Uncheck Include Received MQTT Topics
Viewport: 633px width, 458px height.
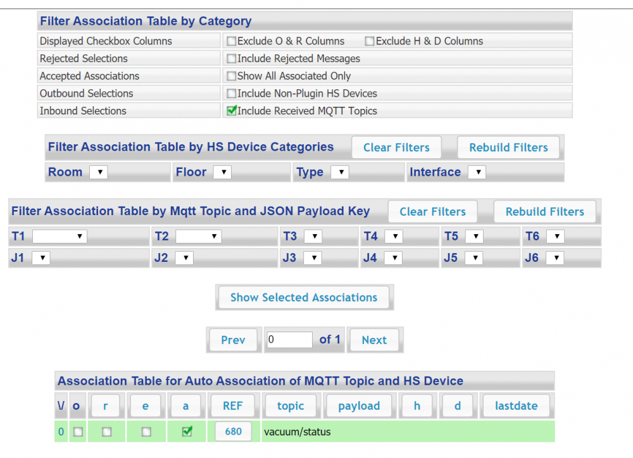[x=230, y=110]
